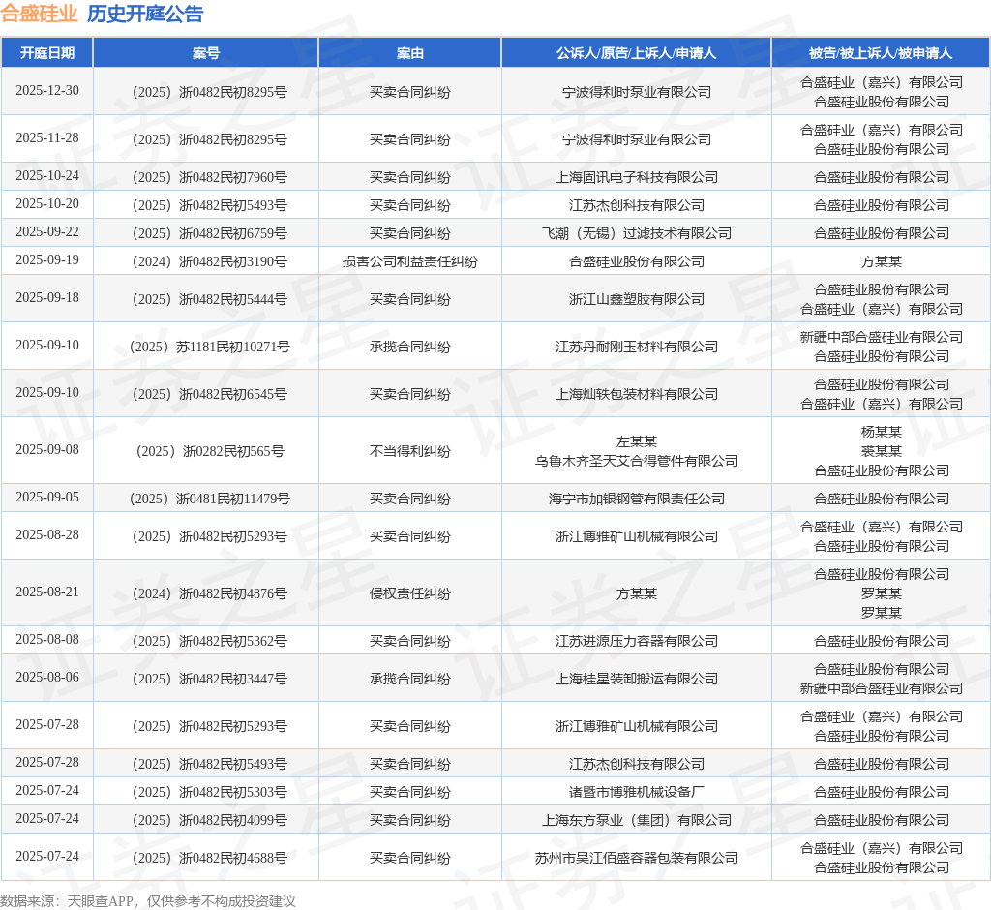The image size is (991, 910).
Task: Click case number (2025)浙0482民初5362号
Action: [x=209, y=641]
